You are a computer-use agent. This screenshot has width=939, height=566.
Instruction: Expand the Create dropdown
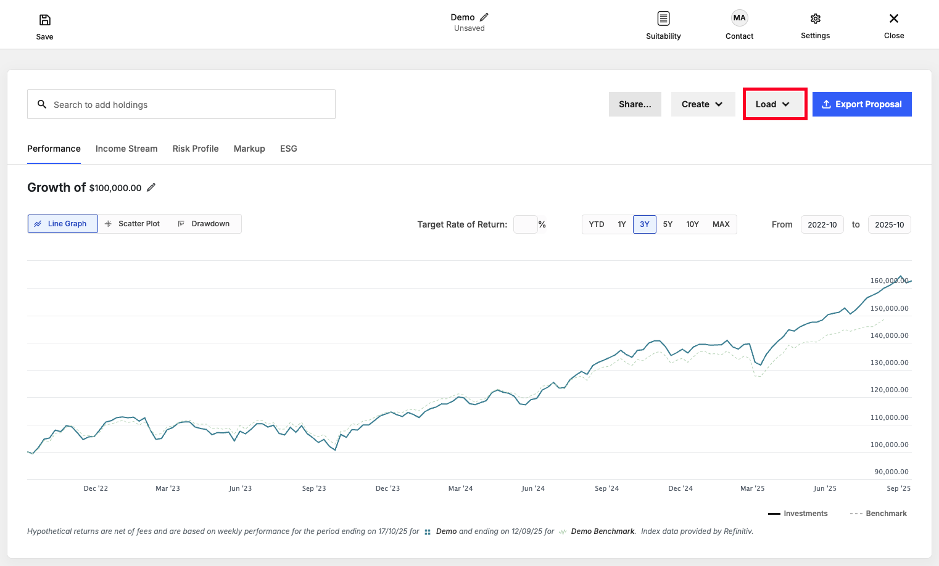click(703, 104)
